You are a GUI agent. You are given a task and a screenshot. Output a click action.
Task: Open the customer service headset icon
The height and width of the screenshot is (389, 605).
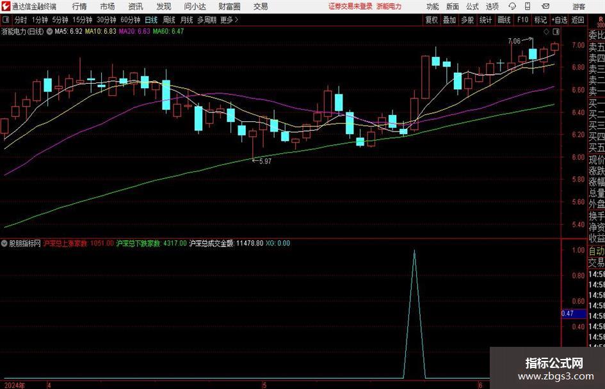point(512,6)
